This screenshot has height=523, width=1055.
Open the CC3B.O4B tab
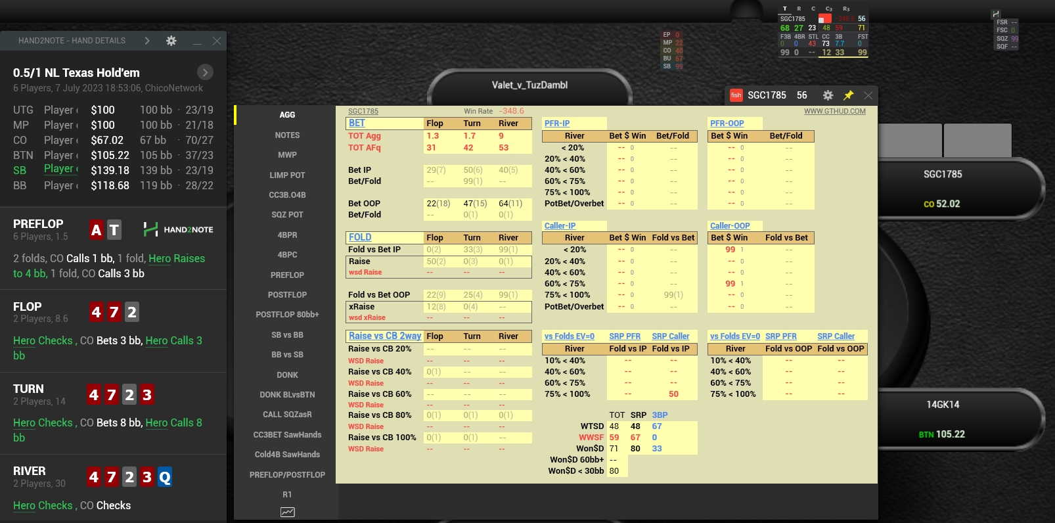(287, 195)
